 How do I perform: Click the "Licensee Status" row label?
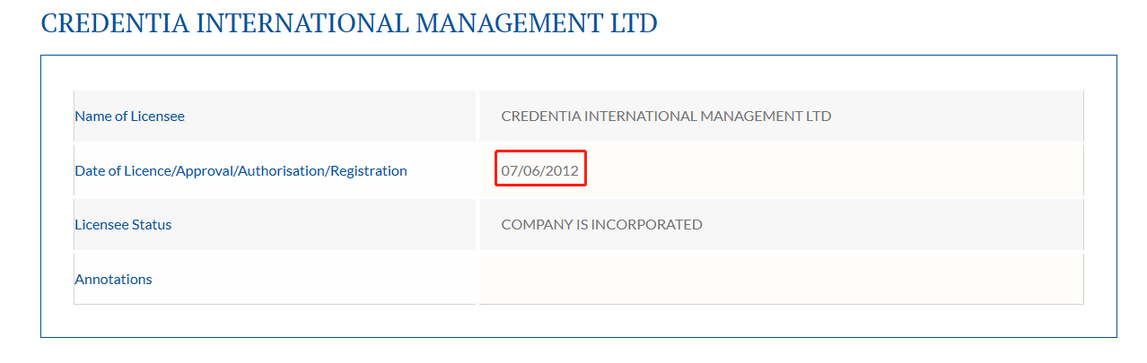coord(123,224)
